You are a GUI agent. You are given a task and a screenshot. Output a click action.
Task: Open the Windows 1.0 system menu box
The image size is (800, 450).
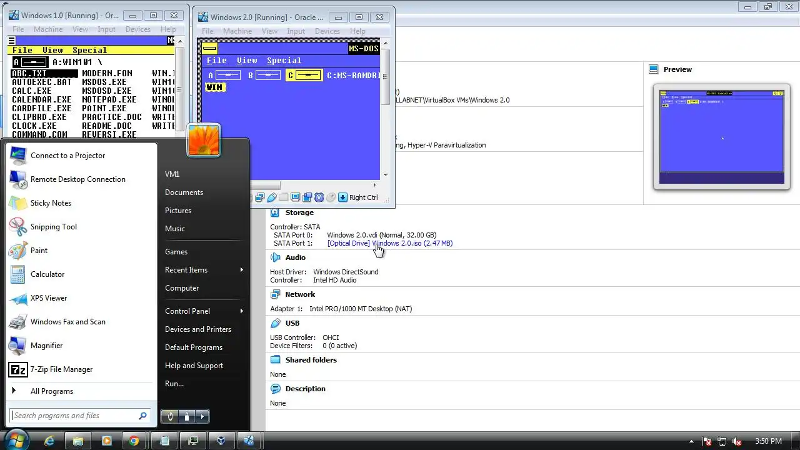11,41
